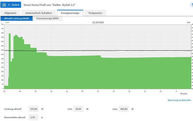Switch to Gesamtenergie (kWh) view
The height and width of the screenshot is (121, 193).
[x=48, y=18]
